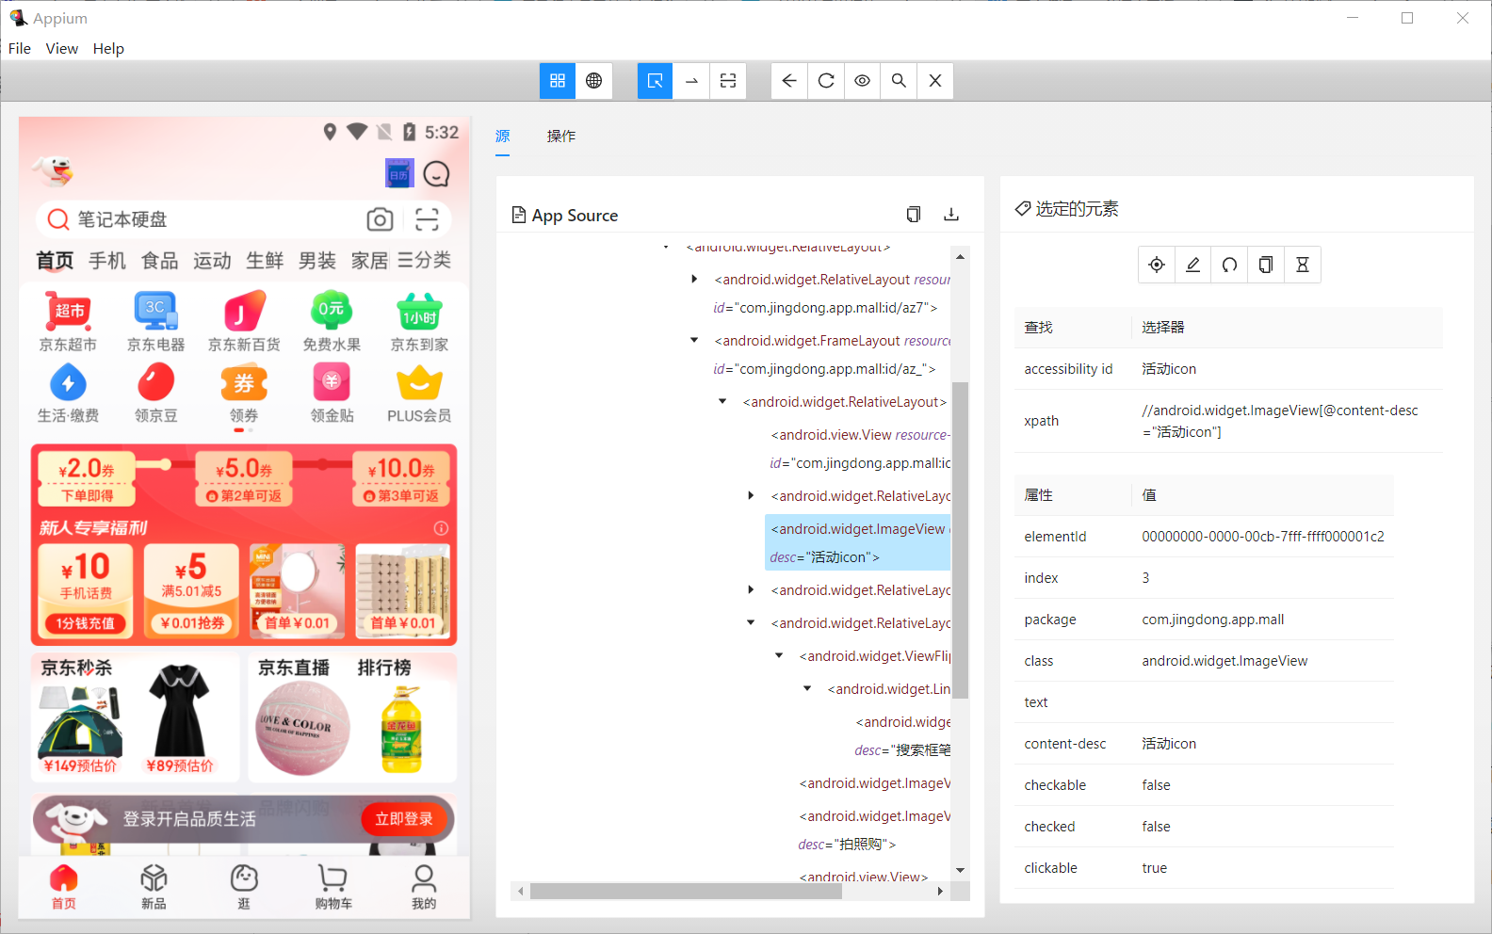1492x934 pixels.
Task: Tap the 生活·缴费 icon
Action: tap(68, 394)
